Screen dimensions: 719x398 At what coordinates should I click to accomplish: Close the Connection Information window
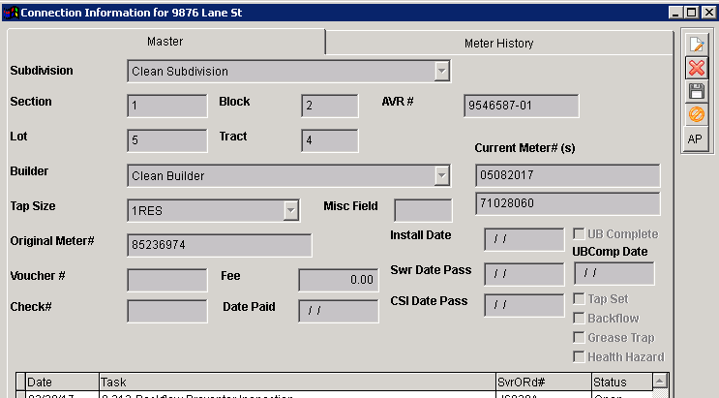point(707,13)
